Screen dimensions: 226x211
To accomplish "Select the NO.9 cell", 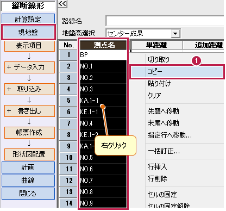I will pos(103,203).
